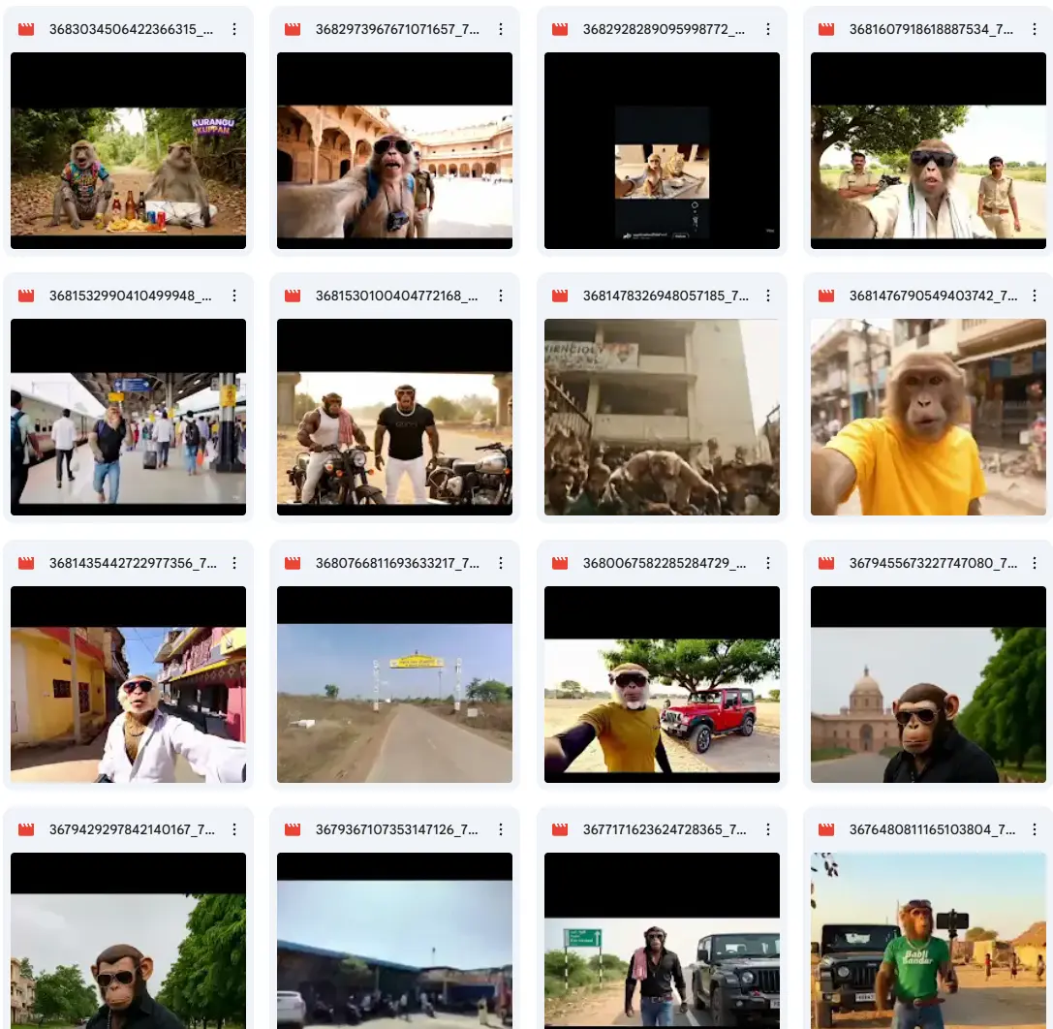Viewport: 1053px width, 1029px height.
Task: Open chimp in sunglasses near domed building thumbnail
Action: pos(929,684)
